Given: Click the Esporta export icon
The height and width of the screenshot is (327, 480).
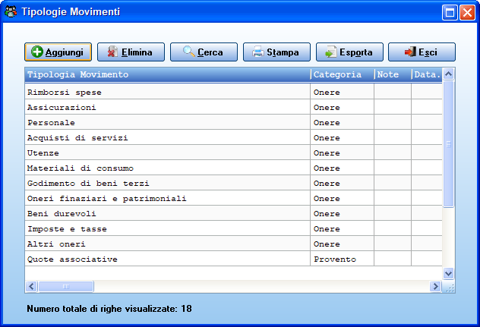Looking at the screenshot, I should tap(330, 52).
